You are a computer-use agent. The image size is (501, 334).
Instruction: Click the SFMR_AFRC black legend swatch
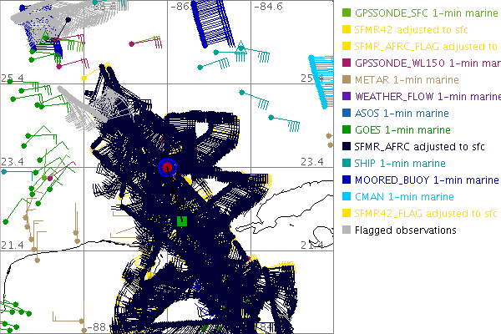pos(347,147)
